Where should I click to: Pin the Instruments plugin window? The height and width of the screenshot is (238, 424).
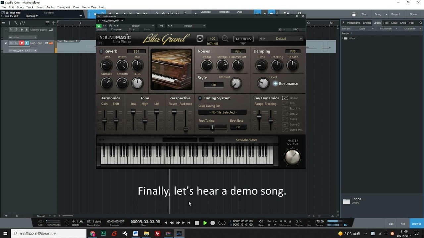pos(297,16)
